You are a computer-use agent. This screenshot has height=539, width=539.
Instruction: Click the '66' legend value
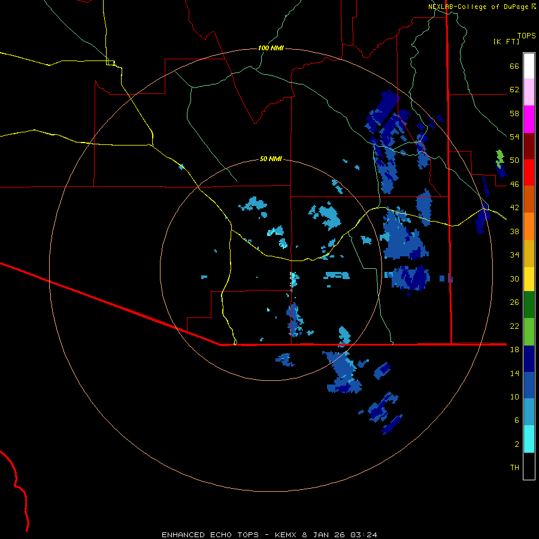(514, 66)
